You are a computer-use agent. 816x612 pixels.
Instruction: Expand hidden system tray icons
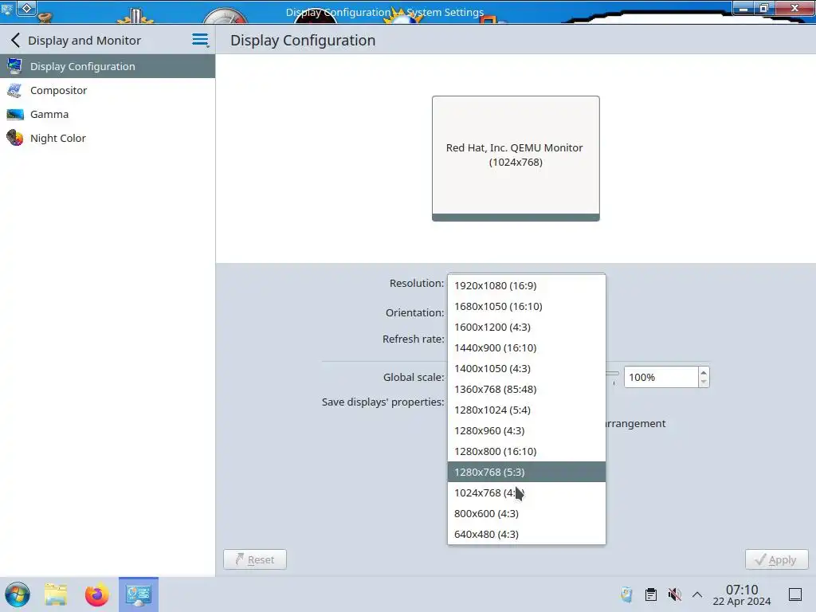click(697, 594)
